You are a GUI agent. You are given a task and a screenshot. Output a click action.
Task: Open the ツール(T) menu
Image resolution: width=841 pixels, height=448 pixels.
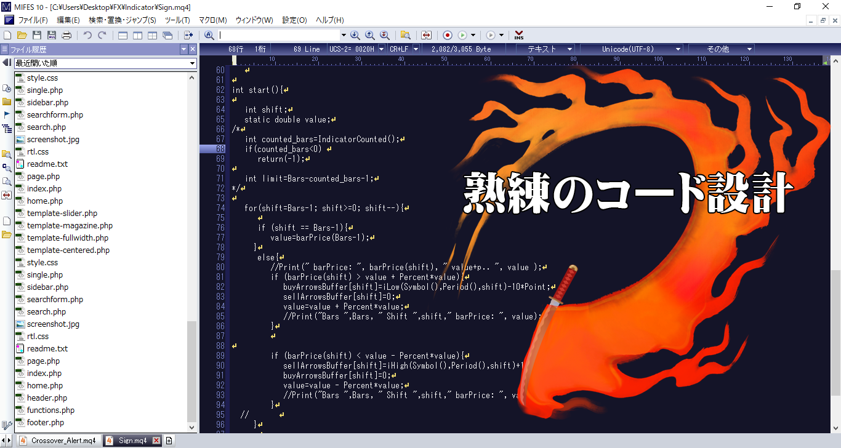(x=177, y=20)
